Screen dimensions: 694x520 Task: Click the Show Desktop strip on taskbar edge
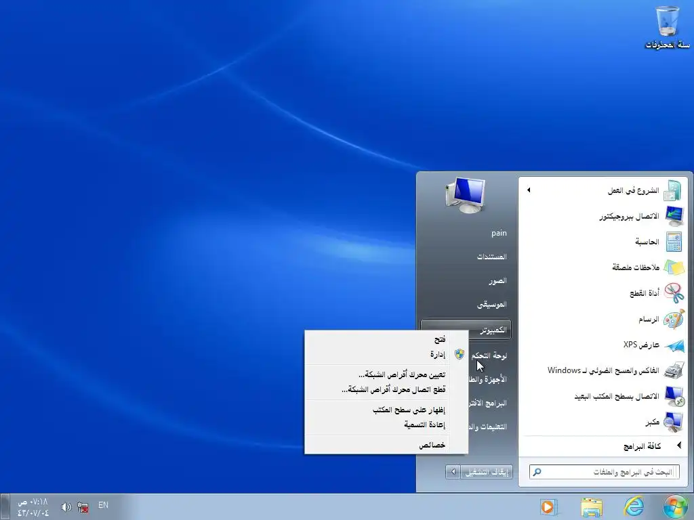click(4, 507)
